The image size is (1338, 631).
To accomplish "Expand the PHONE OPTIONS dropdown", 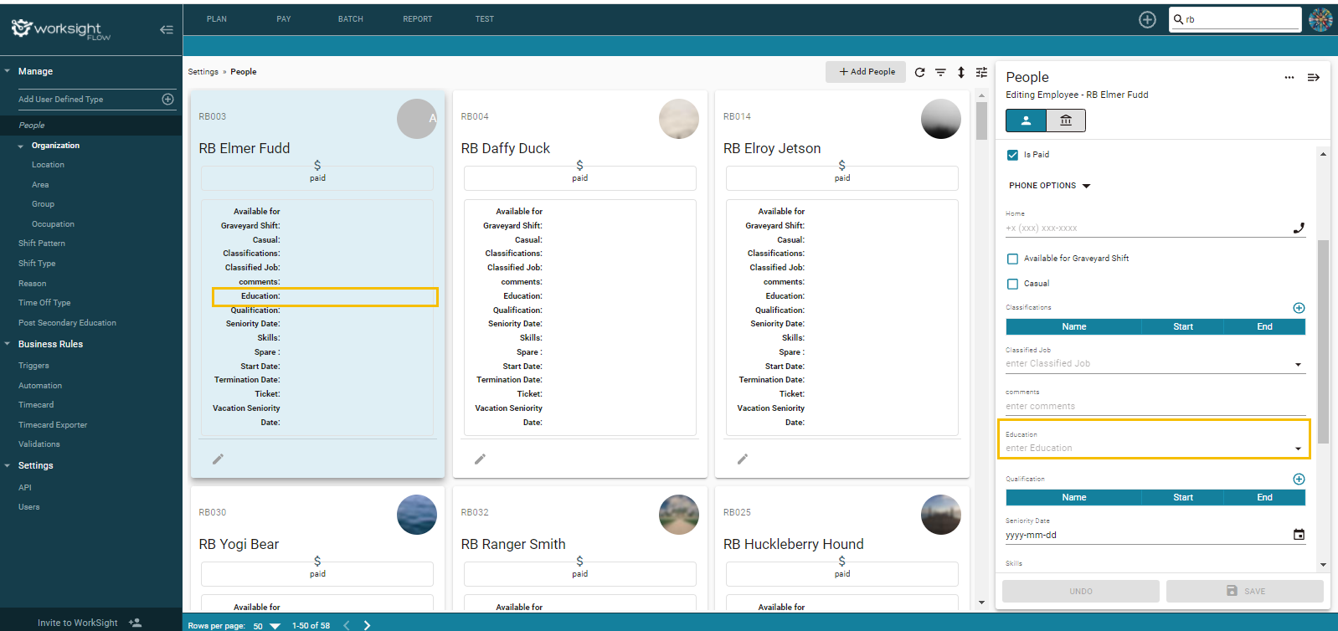I will [1050, 186].
